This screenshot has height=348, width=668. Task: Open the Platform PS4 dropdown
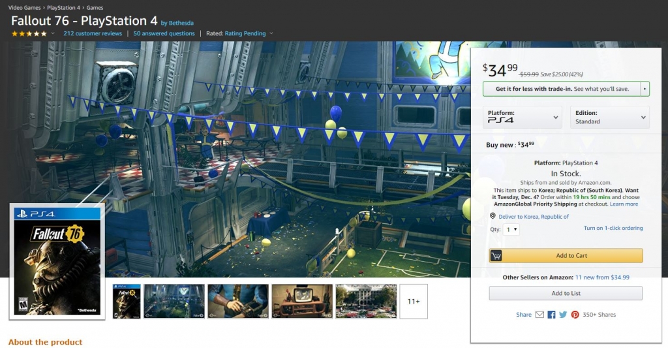pyautogui.click(x=523, y=117)
